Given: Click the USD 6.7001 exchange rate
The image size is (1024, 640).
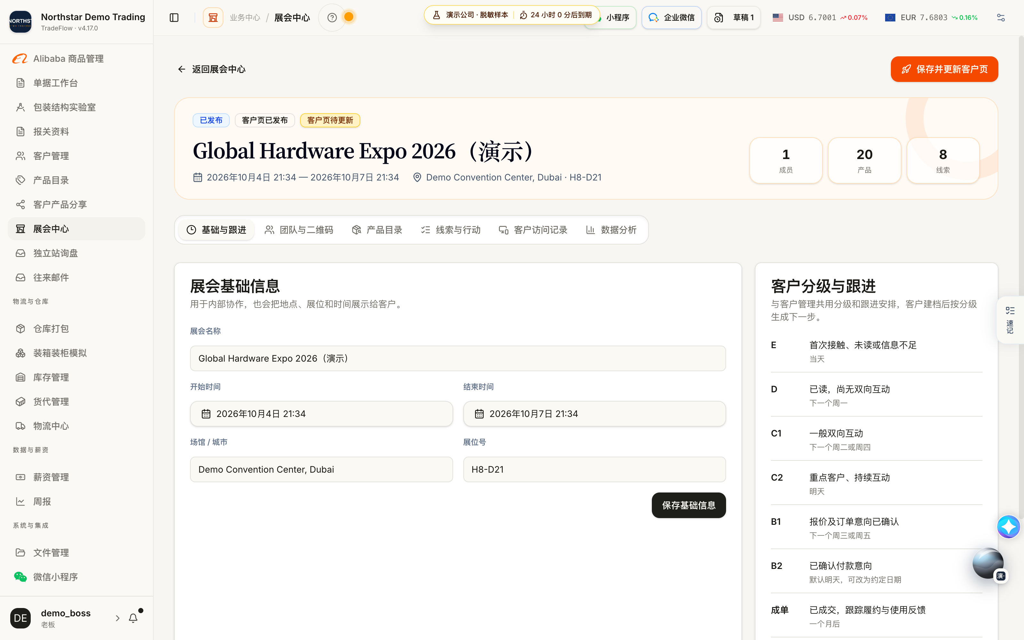Looking at the screenshot, I should coord(820,17).
